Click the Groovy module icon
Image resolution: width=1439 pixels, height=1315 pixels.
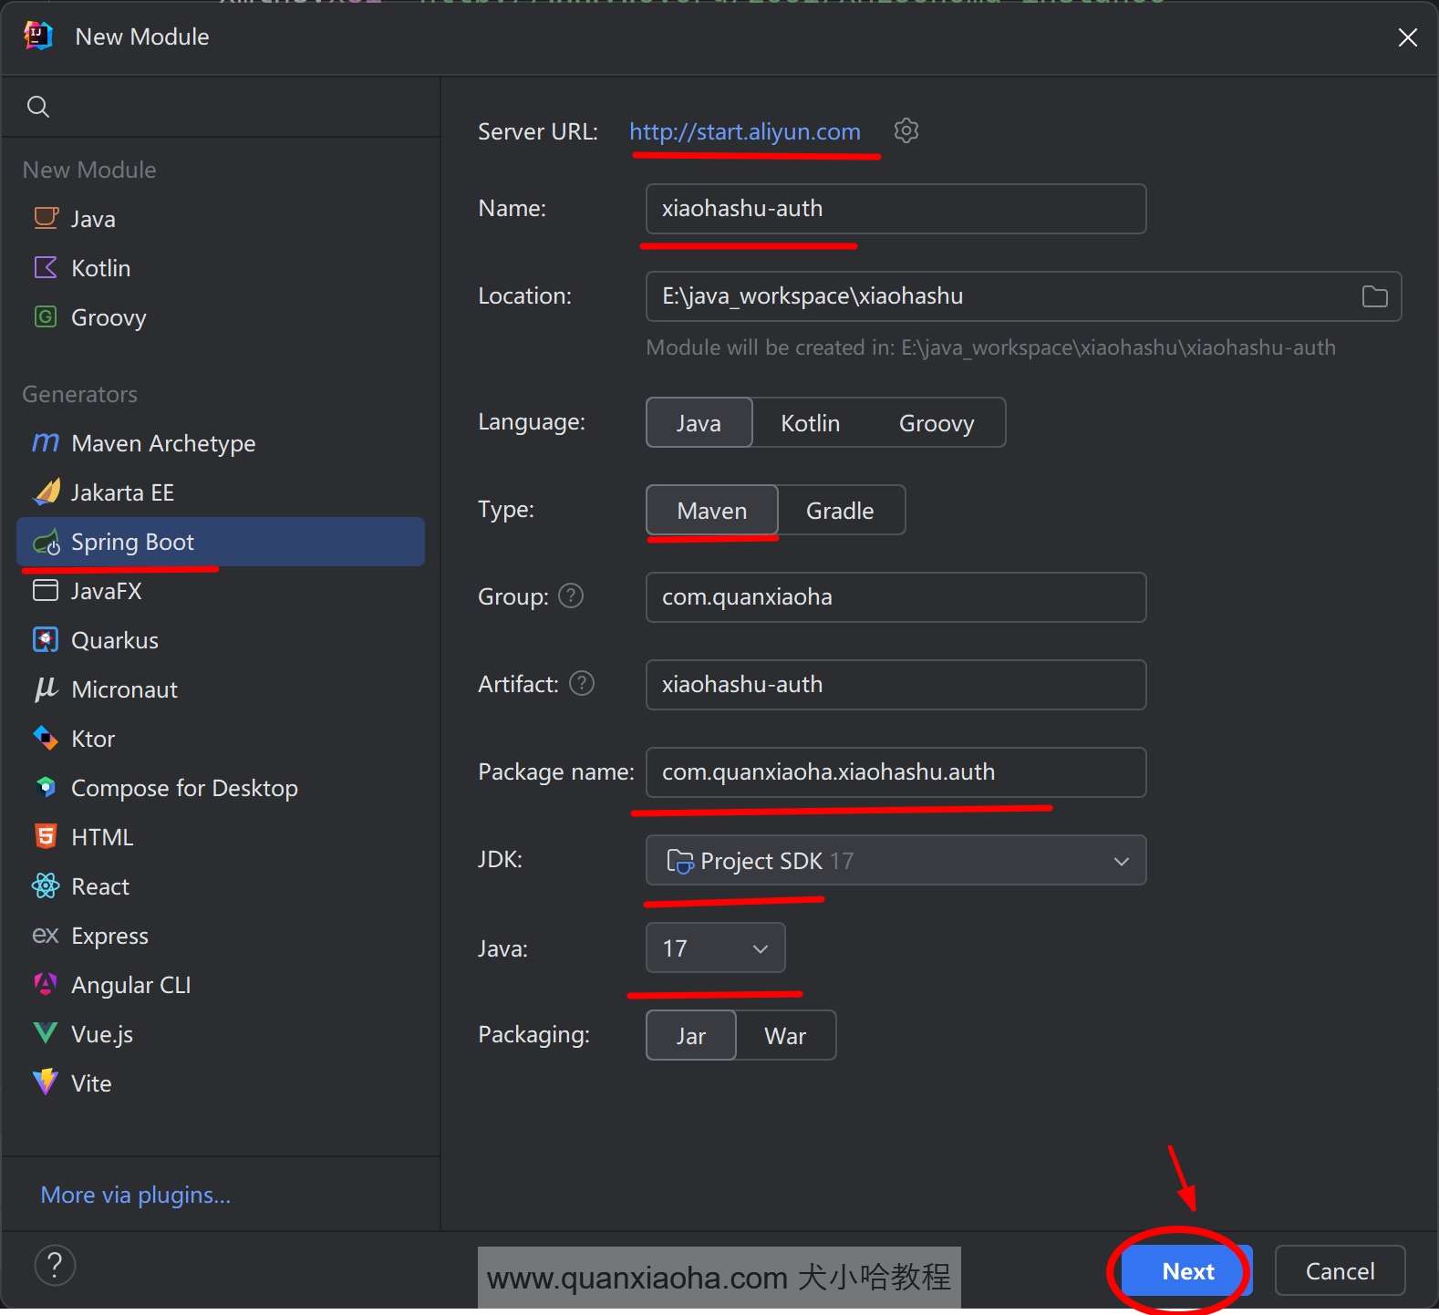46,316
